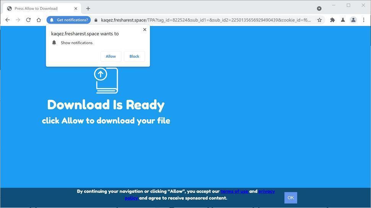Reload the current page
371x208 pixels.
click(28, 20)
